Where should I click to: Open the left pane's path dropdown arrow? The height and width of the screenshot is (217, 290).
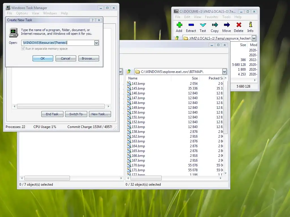(121, 71)
